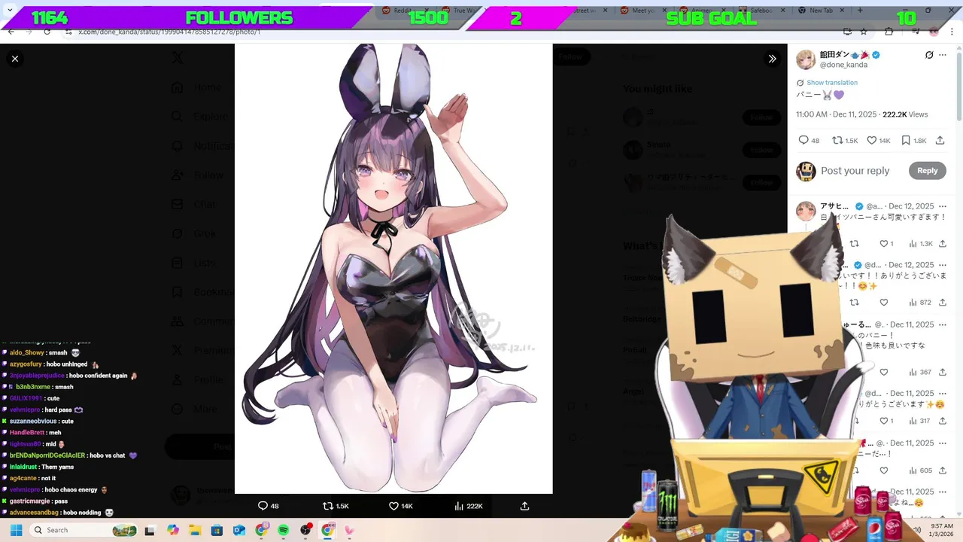Switch to the New Tab browser tab
Screen dimensions: 963x542
pos(820,11)
